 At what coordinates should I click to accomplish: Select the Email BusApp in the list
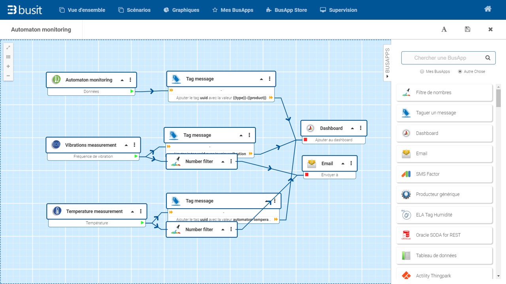tap(445, 153)
